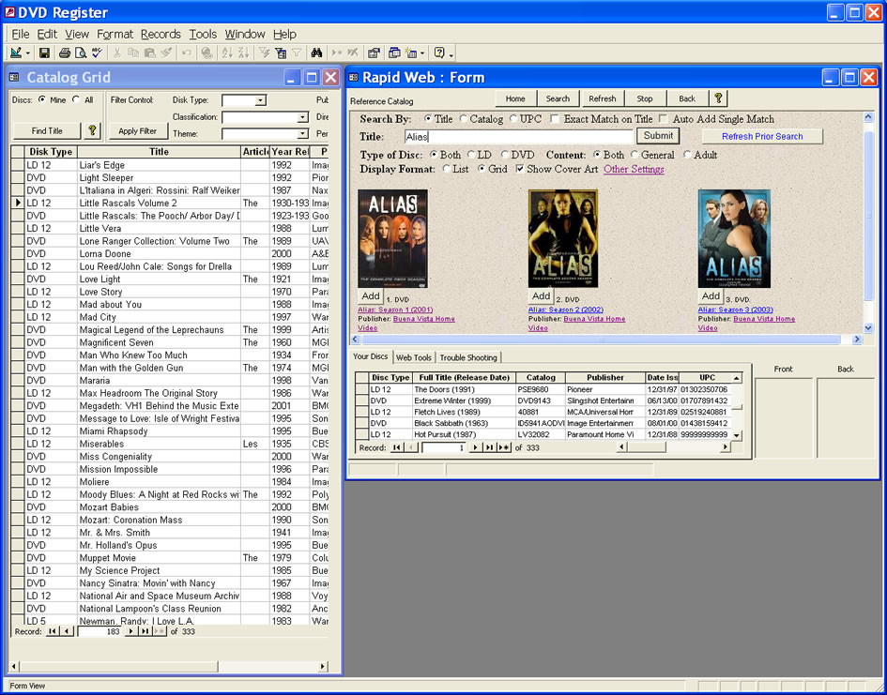Viewport: 887px width, 695px height.
Task: Open Print Preview from the toolbar
Action: (81, 53)
